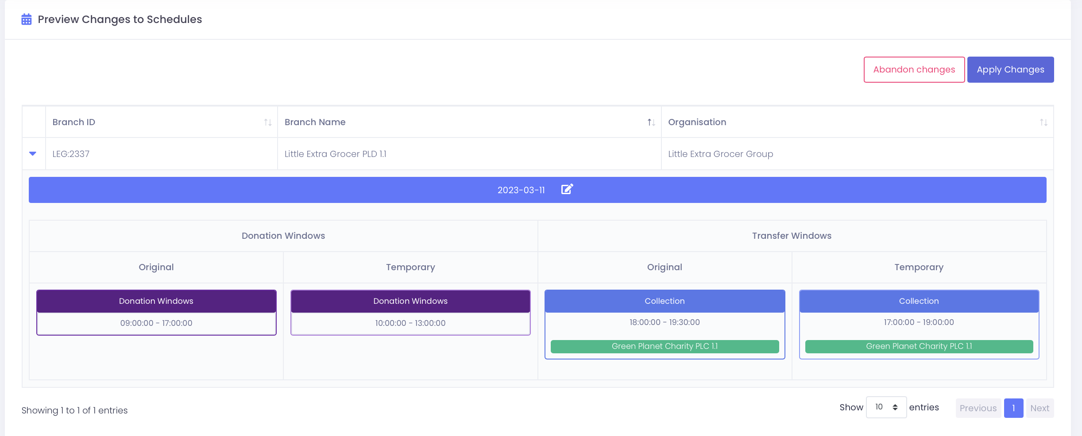Go to the Next page
This screenshot has width=1082, height=436.
pyautogui.click(x=1039, y=408)
